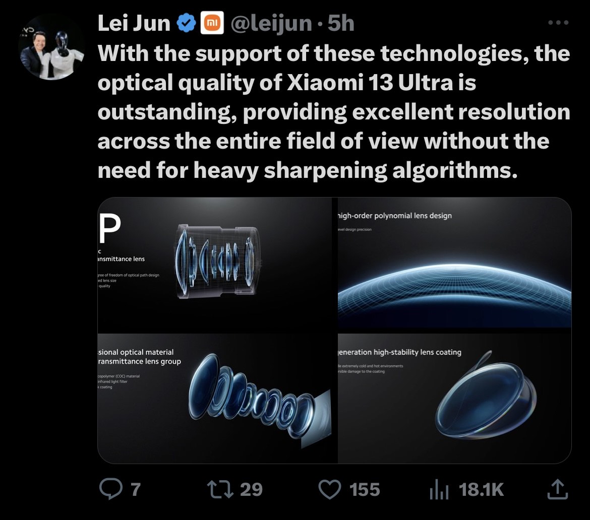Open the high-stability lens coating image
This screenshot has width=590, height=520.
pyautogui.click(x=455, y=398)
